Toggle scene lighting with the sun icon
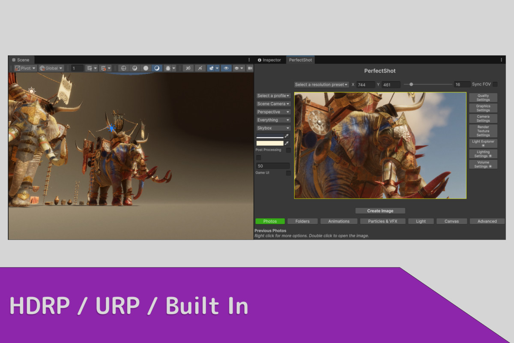The height and width of the screenshot is (343, 514). pos(168,68)
